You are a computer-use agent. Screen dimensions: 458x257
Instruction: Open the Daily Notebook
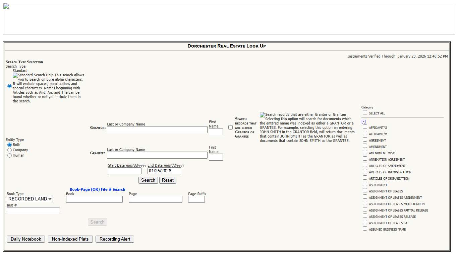[x=25, y=239]
